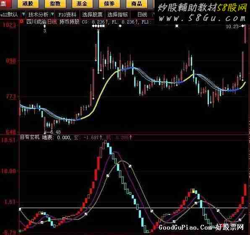This screenshot has height=235, width=250.
Task: Switch to the 指数 tab
Action: (55, 3)
